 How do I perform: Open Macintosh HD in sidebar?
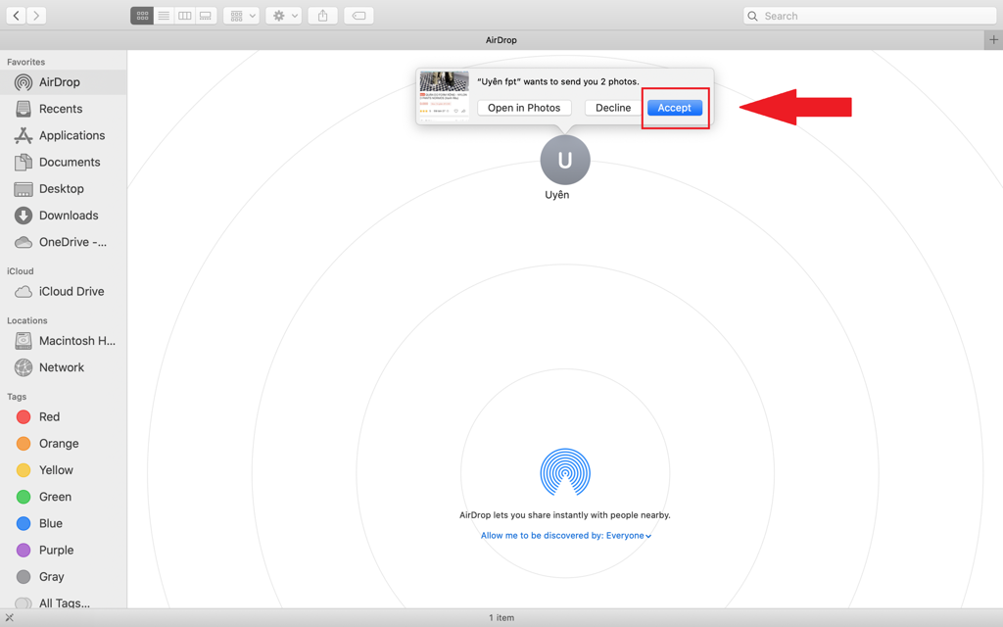click(x=63, y=341)
